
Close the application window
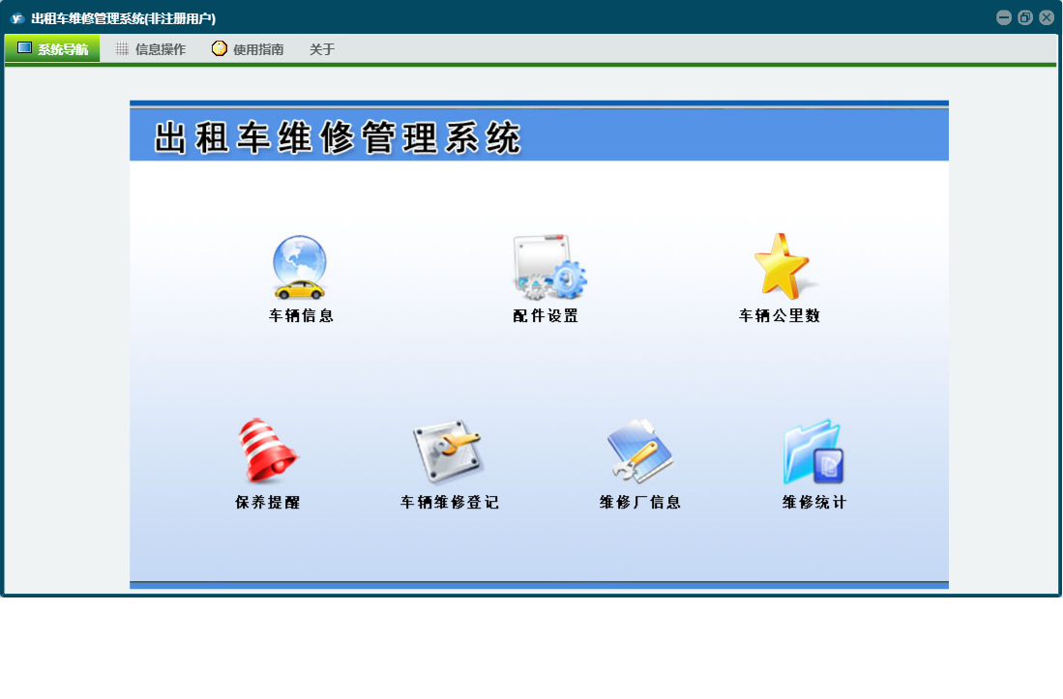point(1046,17)
